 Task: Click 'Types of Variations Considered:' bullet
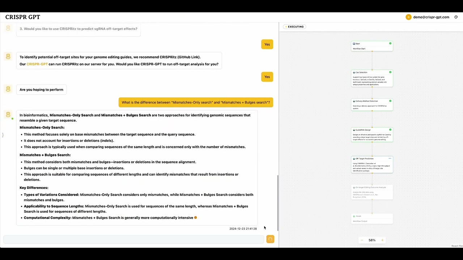tap(139, 197)
